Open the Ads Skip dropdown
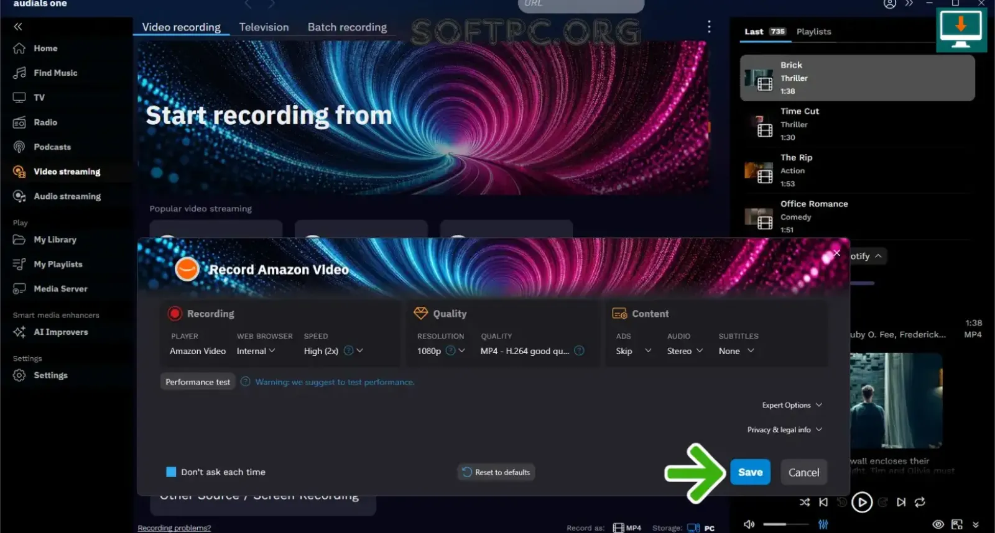 click(x=634, y=351)
